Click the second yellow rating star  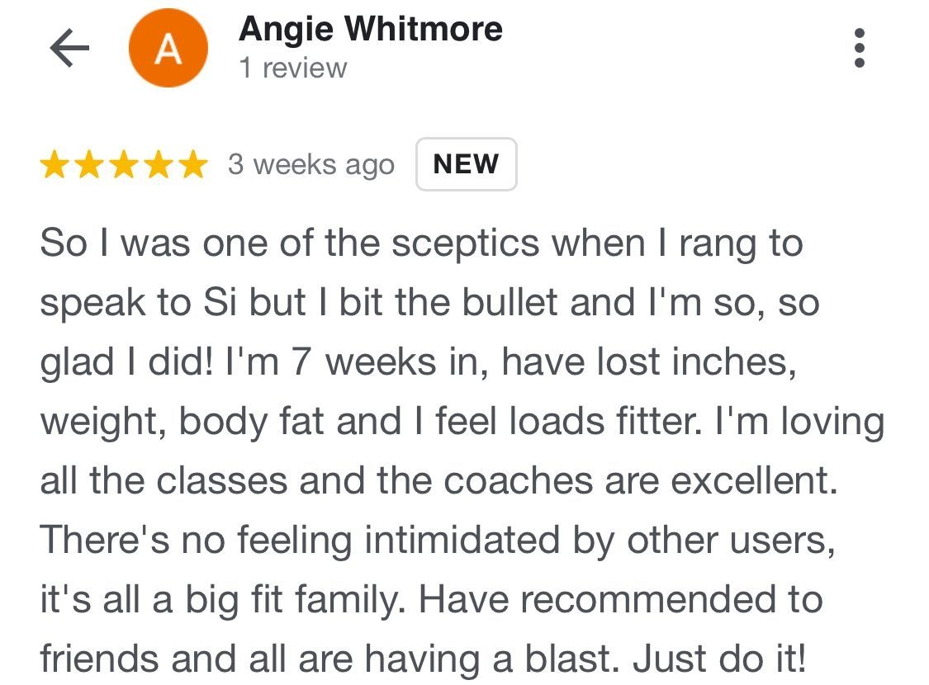[89, 165]
